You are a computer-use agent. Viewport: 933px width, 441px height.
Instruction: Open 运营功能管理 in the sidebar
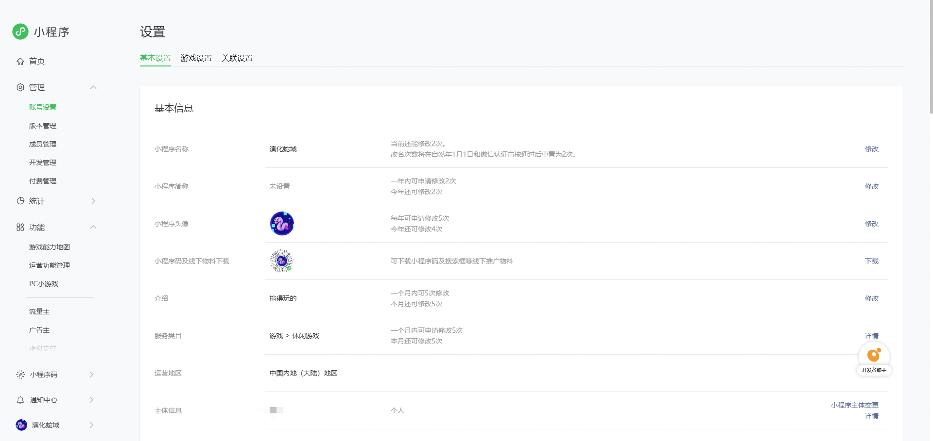[50, 265]
